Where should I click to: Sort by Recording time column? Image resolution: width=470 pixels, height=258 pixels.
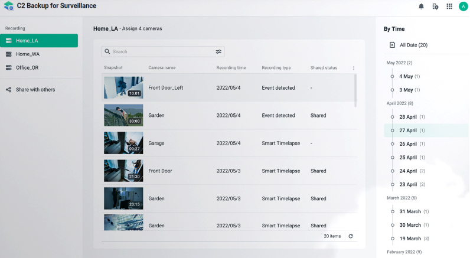pyautogui.click(x=231, y=68)
